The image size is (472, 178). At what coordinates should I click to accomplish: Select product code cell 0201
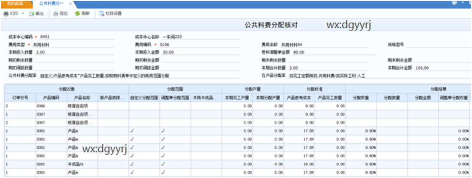[51, 165]
